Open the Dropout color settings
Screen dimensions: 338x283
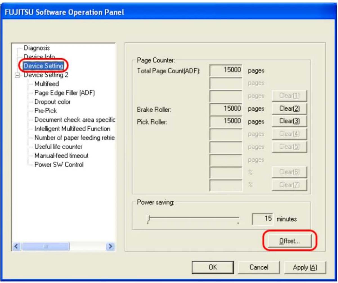(52, 102)
